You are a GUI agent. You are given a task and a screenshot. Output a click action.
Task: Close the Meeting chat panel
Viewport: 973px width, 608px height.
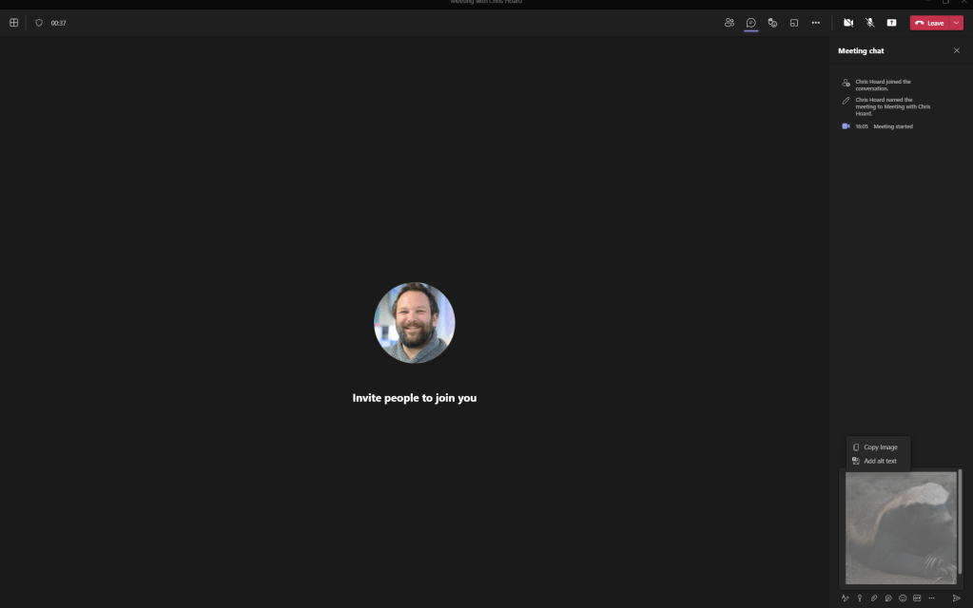coord(956,50)
